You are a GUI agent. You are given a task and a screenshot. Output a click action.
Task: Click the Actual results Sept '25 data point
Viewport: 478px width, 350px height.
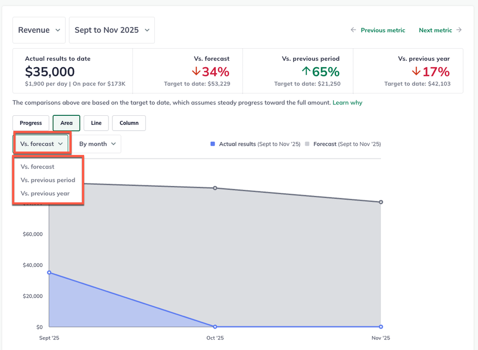pos(49,273)
